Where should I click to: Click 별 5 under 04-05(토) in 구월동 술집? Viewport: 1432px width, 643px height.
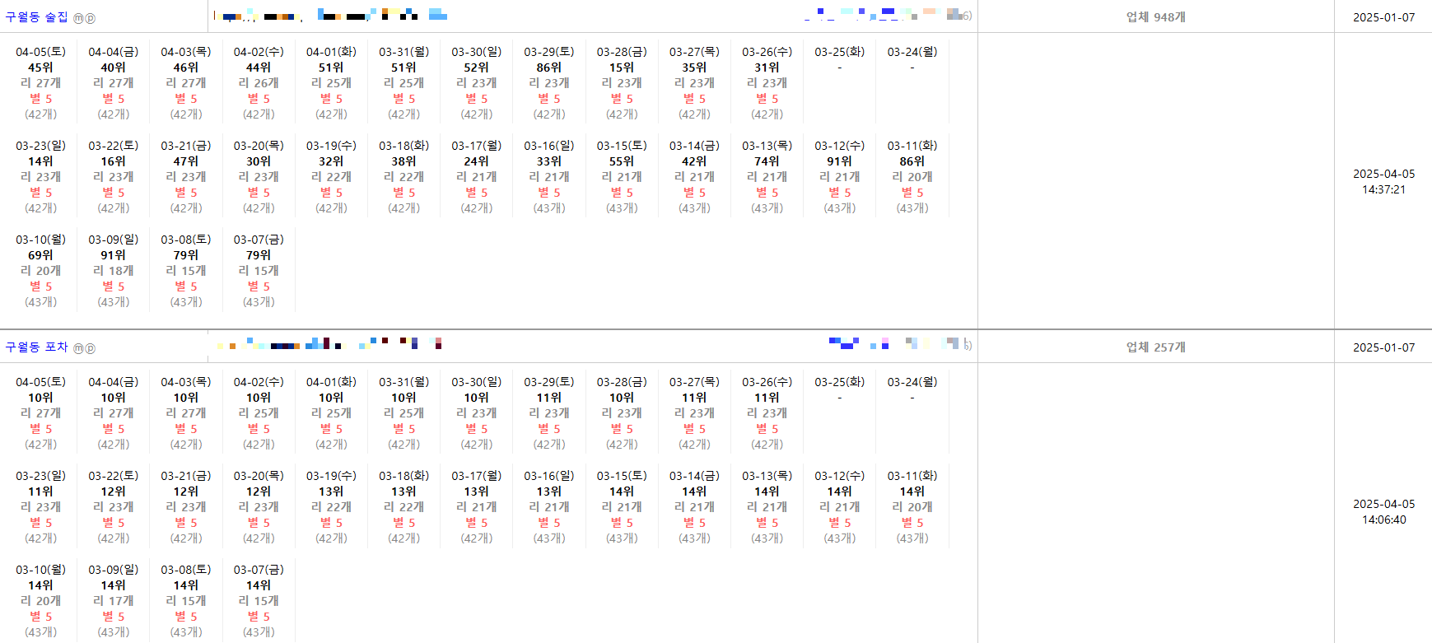click(41, 99)
